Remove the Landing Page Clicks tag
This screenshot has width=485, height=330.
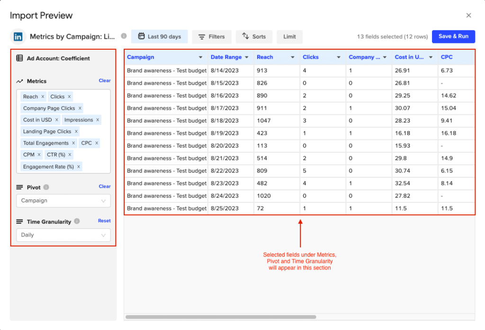coord(76,131)
